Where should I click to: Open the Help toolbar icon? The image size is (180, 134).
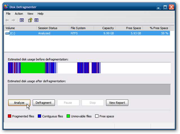click(x=30, y=20)
